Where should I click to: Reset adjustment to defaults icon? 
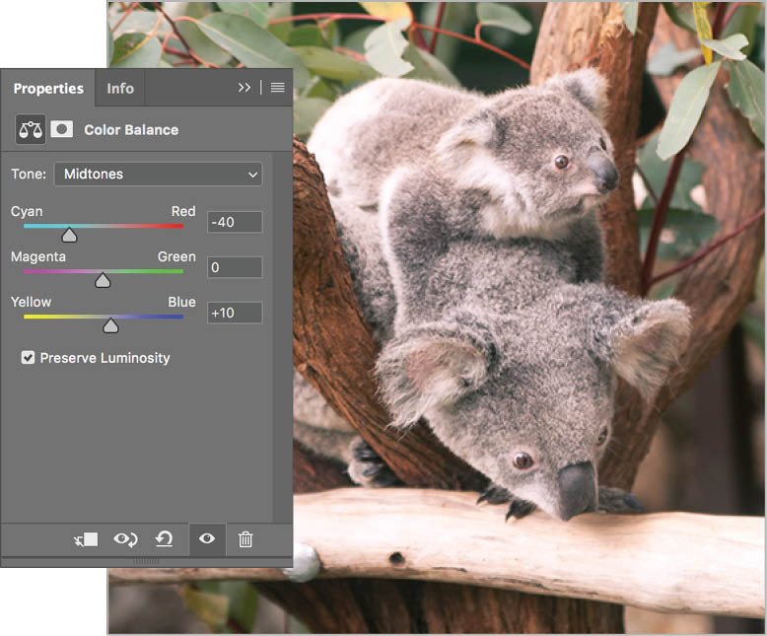[x=164, y=539]
